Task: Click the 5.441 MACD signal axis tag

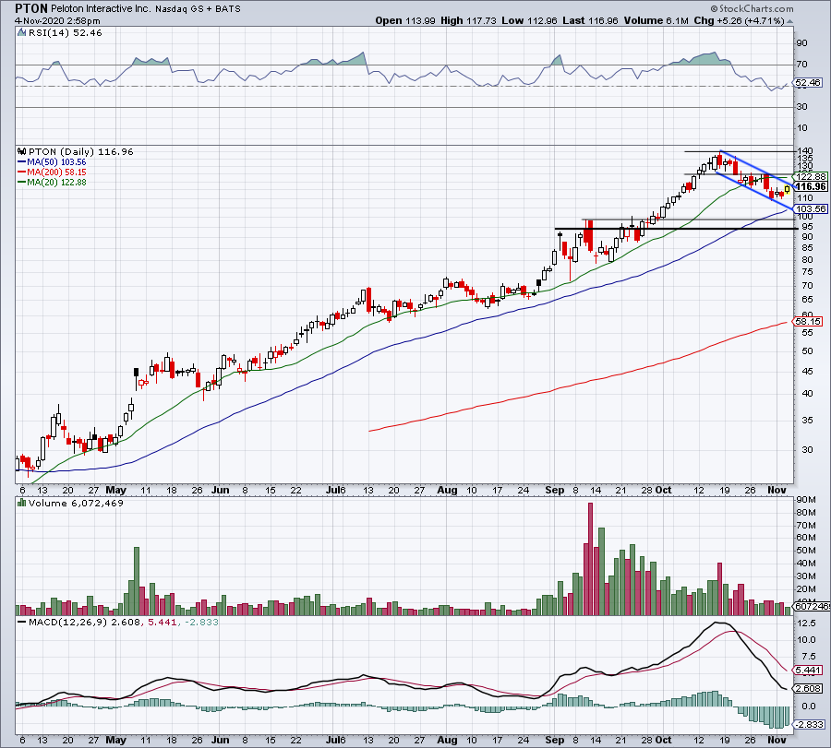Action: coord(808,671)
